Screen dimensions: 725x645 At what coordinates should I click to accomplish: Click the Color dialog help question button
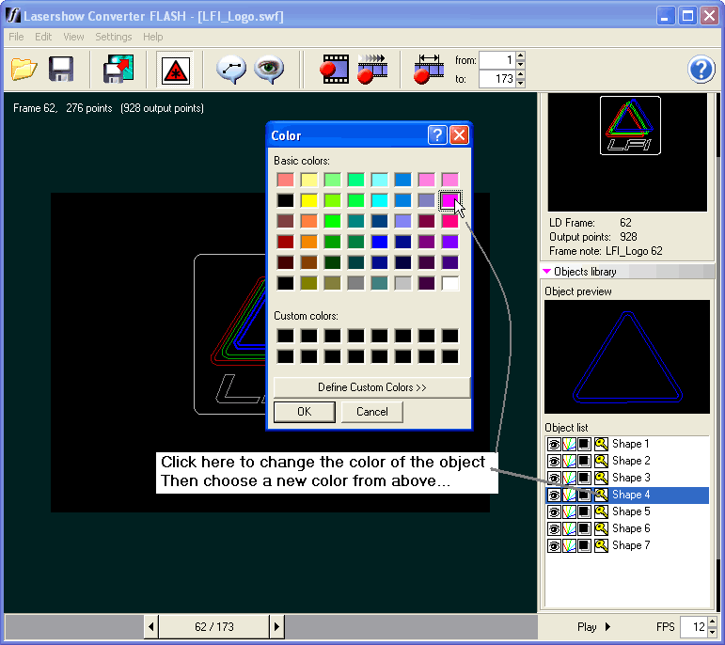click(x=437, y=135)
